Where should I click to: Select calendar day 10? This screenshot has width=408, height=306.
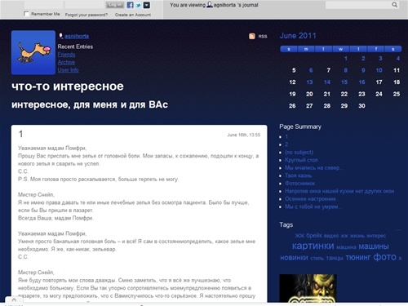coord(379,70)
